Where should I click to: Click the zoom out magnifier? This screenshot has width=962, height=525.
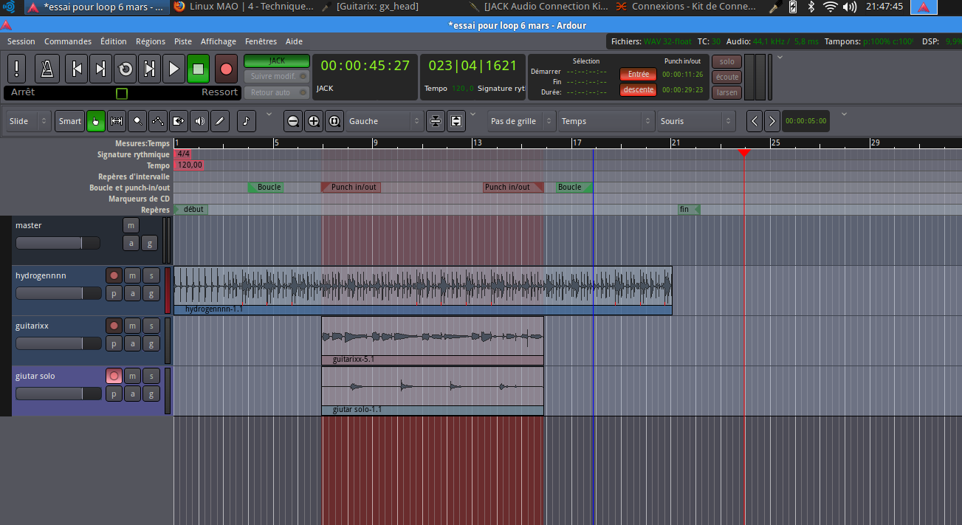(293, 121)
